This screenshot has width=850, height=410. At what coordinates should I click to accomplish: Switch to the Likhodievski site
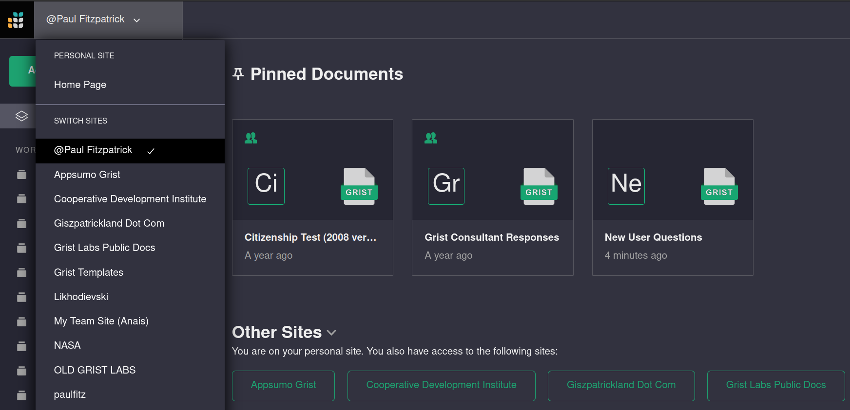click(x=130, y=297)
